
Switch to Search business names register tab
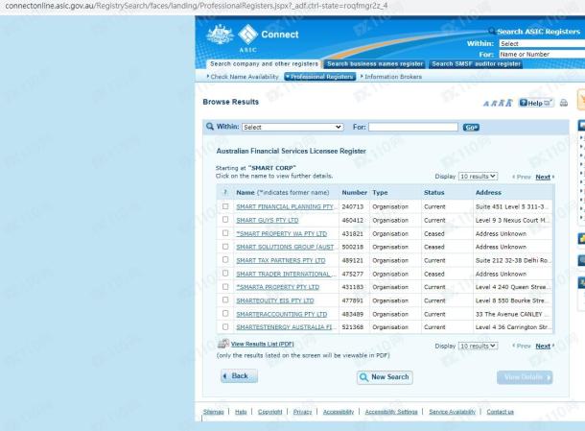pos(375,64)
